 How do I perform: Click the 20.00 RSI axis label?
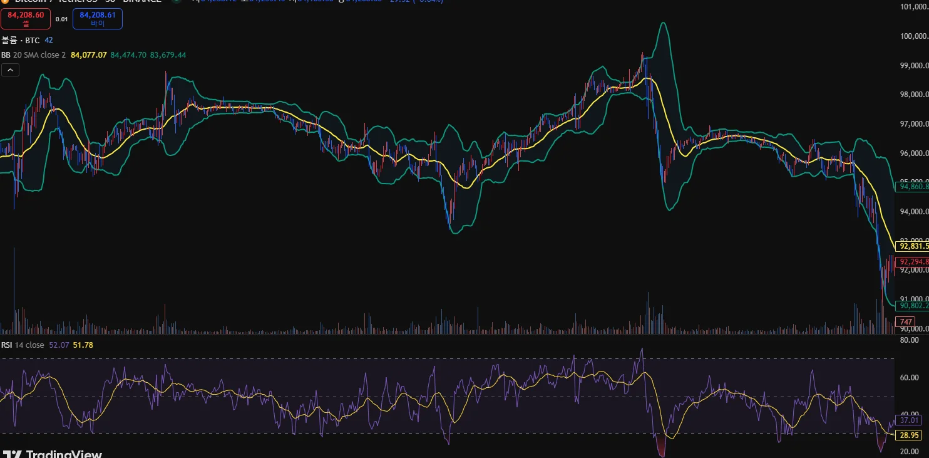pos(910,451)
